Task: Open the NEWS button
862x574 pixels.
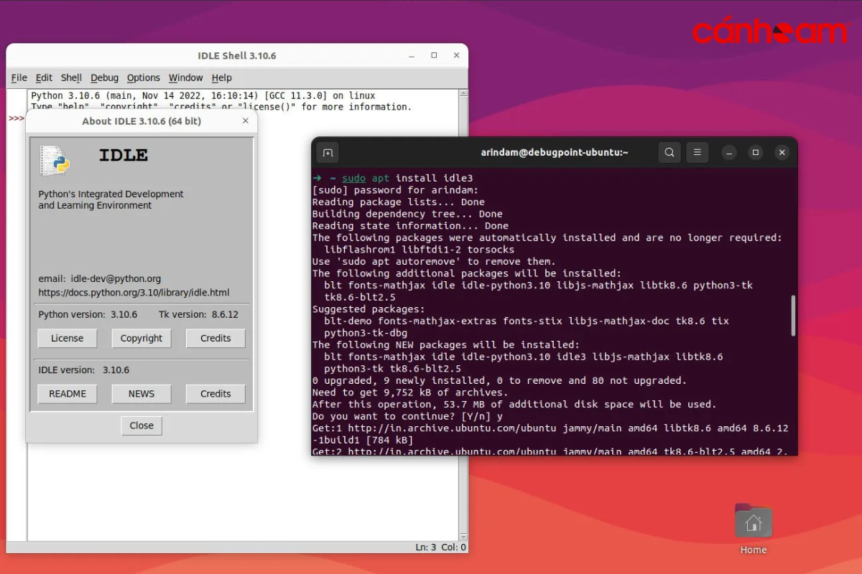Action: tap(142, 394)
